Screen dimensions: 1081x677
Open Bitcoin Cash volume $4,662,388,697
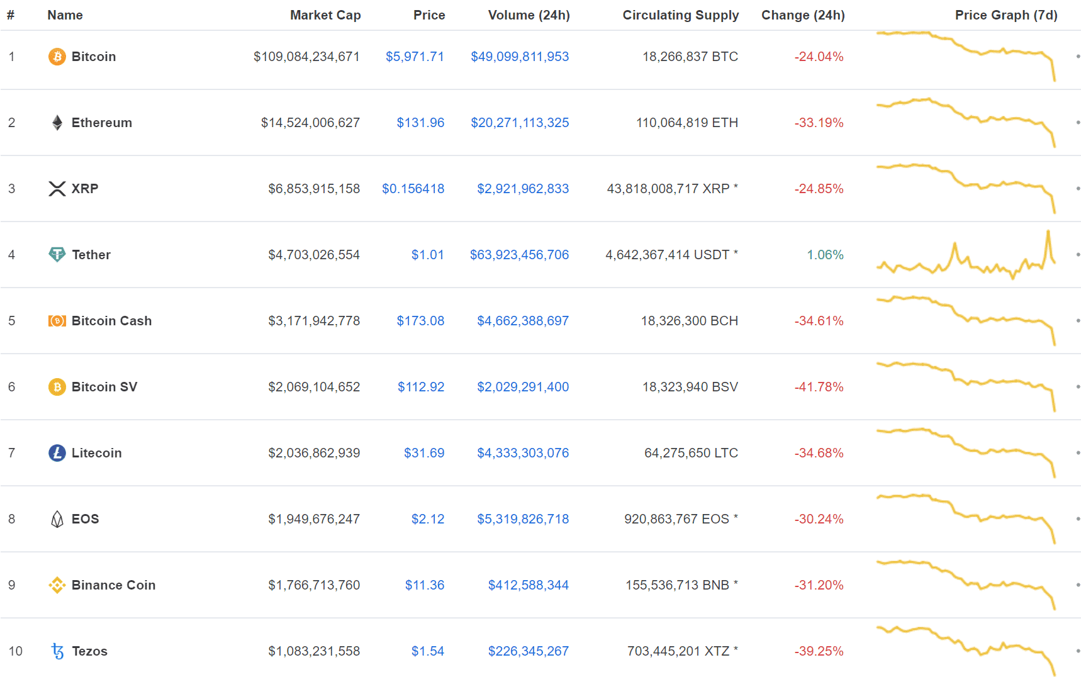[523, 321]
